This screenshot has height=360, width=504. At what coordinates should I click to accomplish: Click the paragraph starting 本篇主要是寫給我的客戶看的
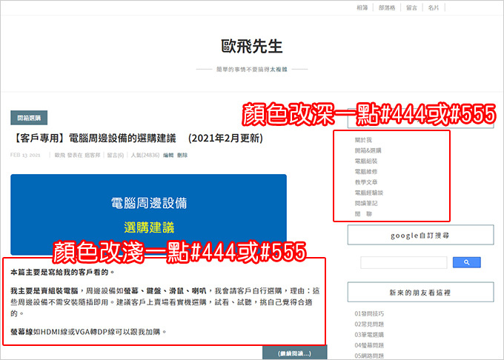(x=62, y=273)
